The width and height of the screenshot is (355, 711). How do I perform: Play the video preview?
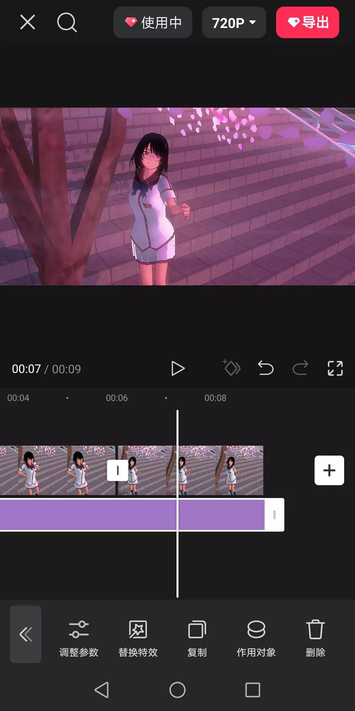(178, 368)
